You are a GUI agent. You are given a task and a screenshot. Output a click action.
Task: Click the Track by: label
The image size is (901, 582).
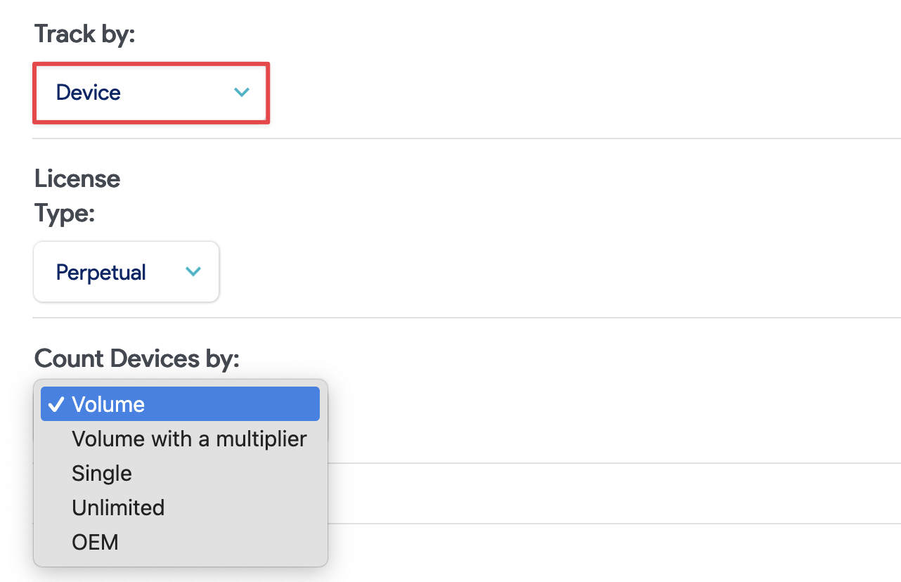pos(84,34)
